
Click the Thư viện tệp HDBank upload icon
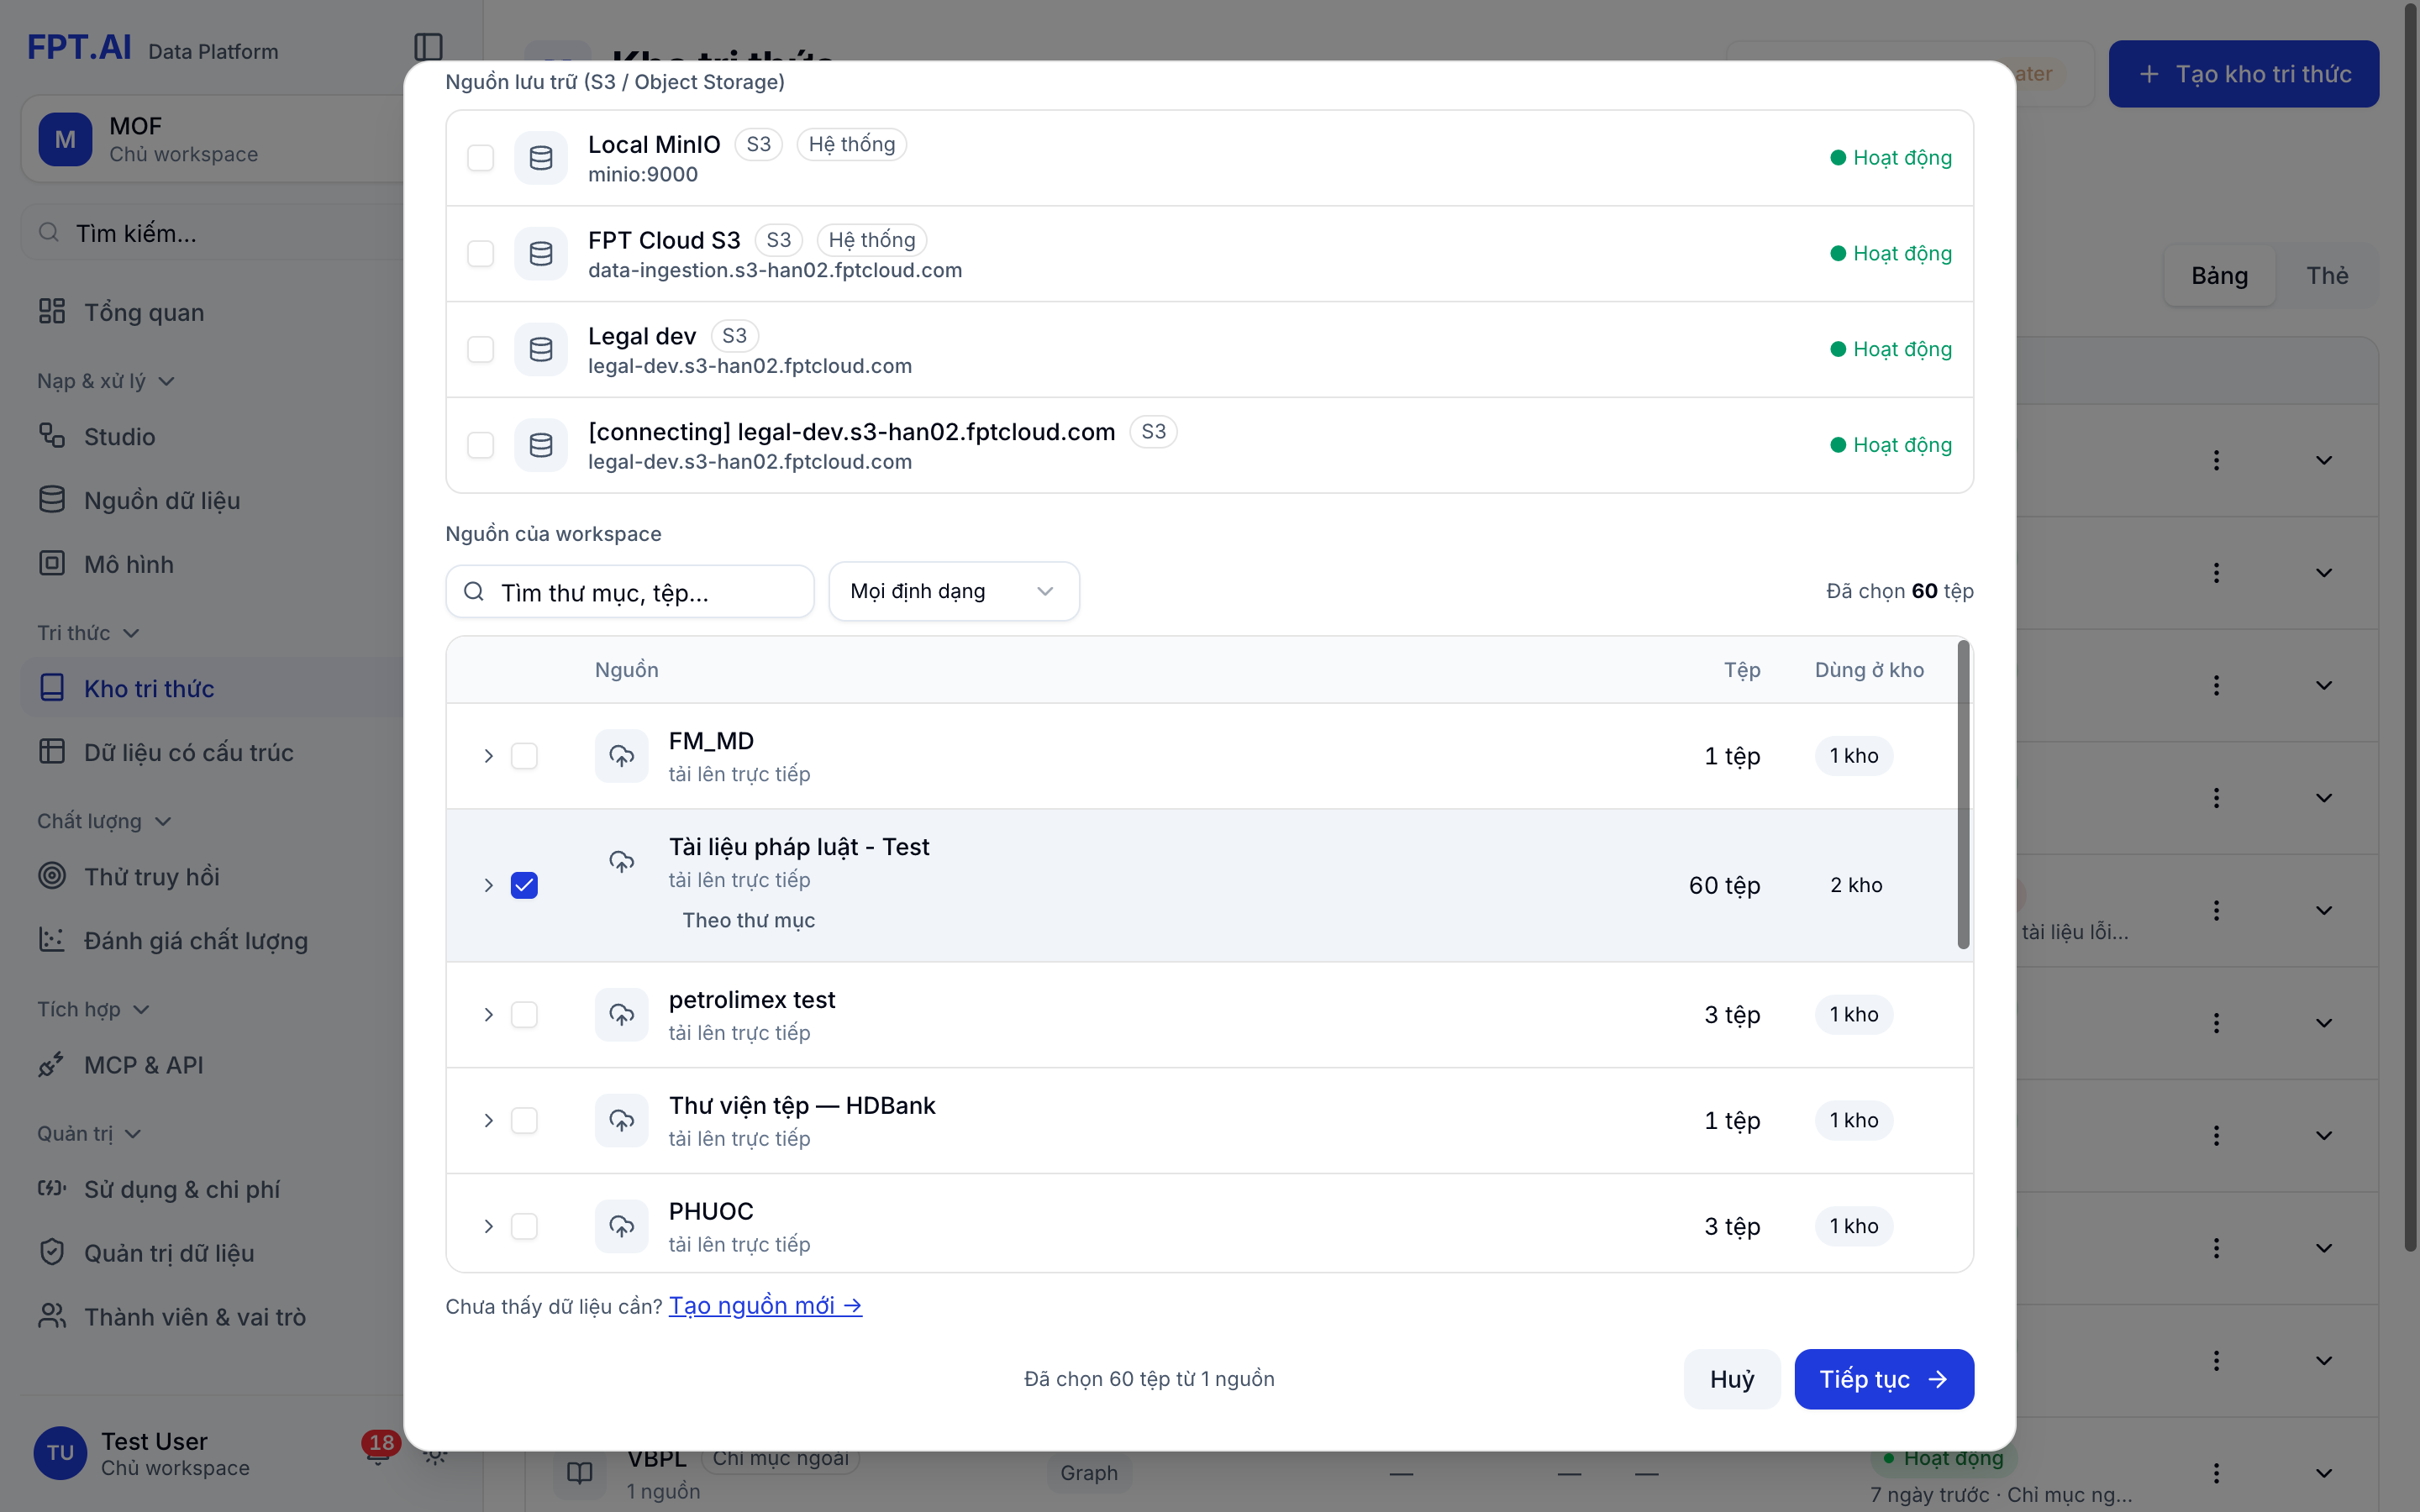click(622, 1121)
